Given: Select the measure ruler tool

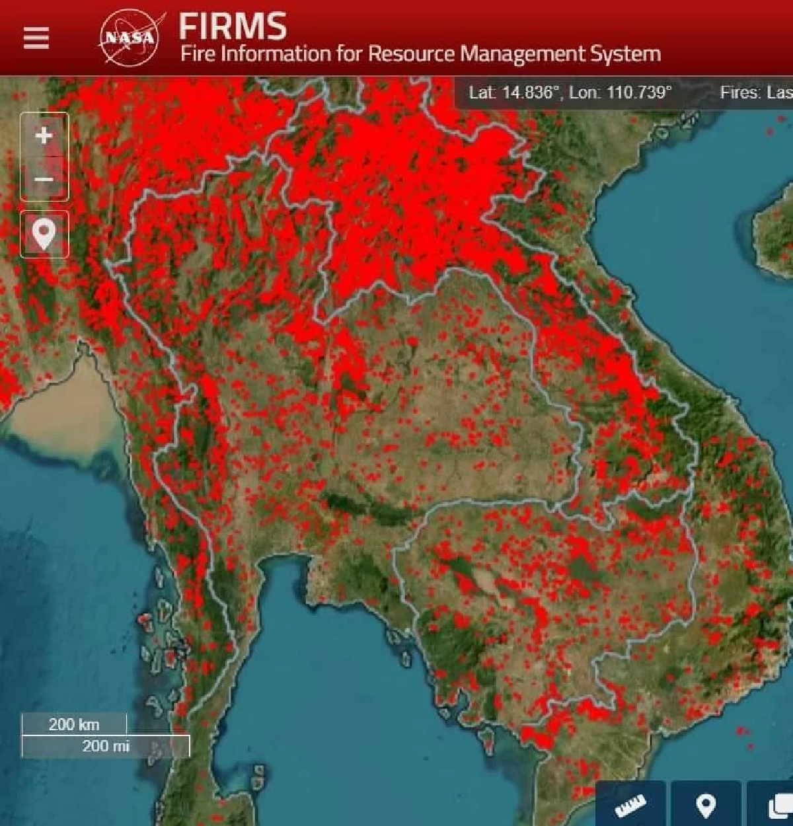Looking at the screenshot, I should pos(630,805).
